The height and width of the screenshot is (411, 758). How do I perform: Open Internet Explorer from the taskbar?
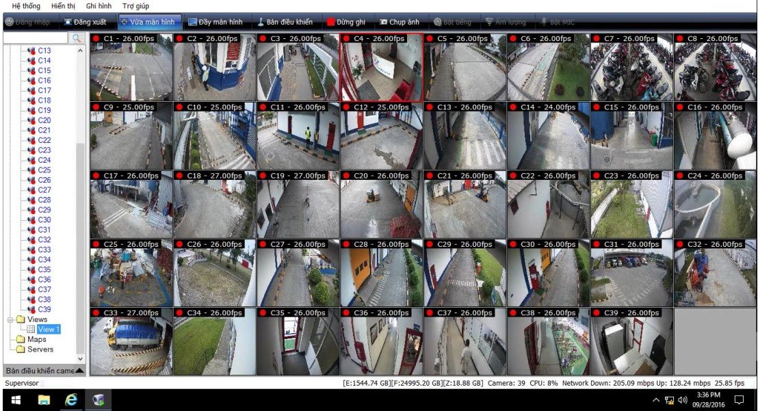pyautogui.click(x=71, y=400)
